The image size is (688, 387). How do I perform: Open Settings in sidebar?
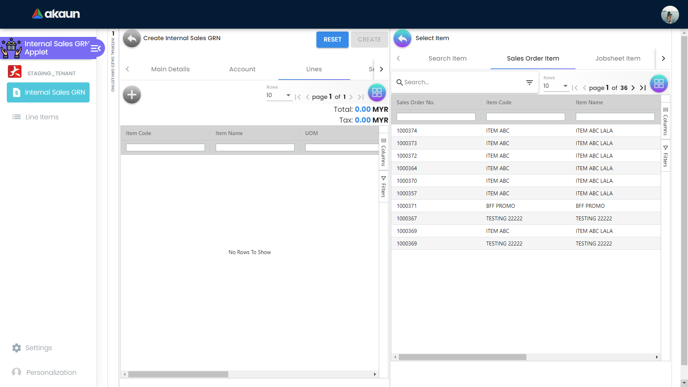(38, 348)
